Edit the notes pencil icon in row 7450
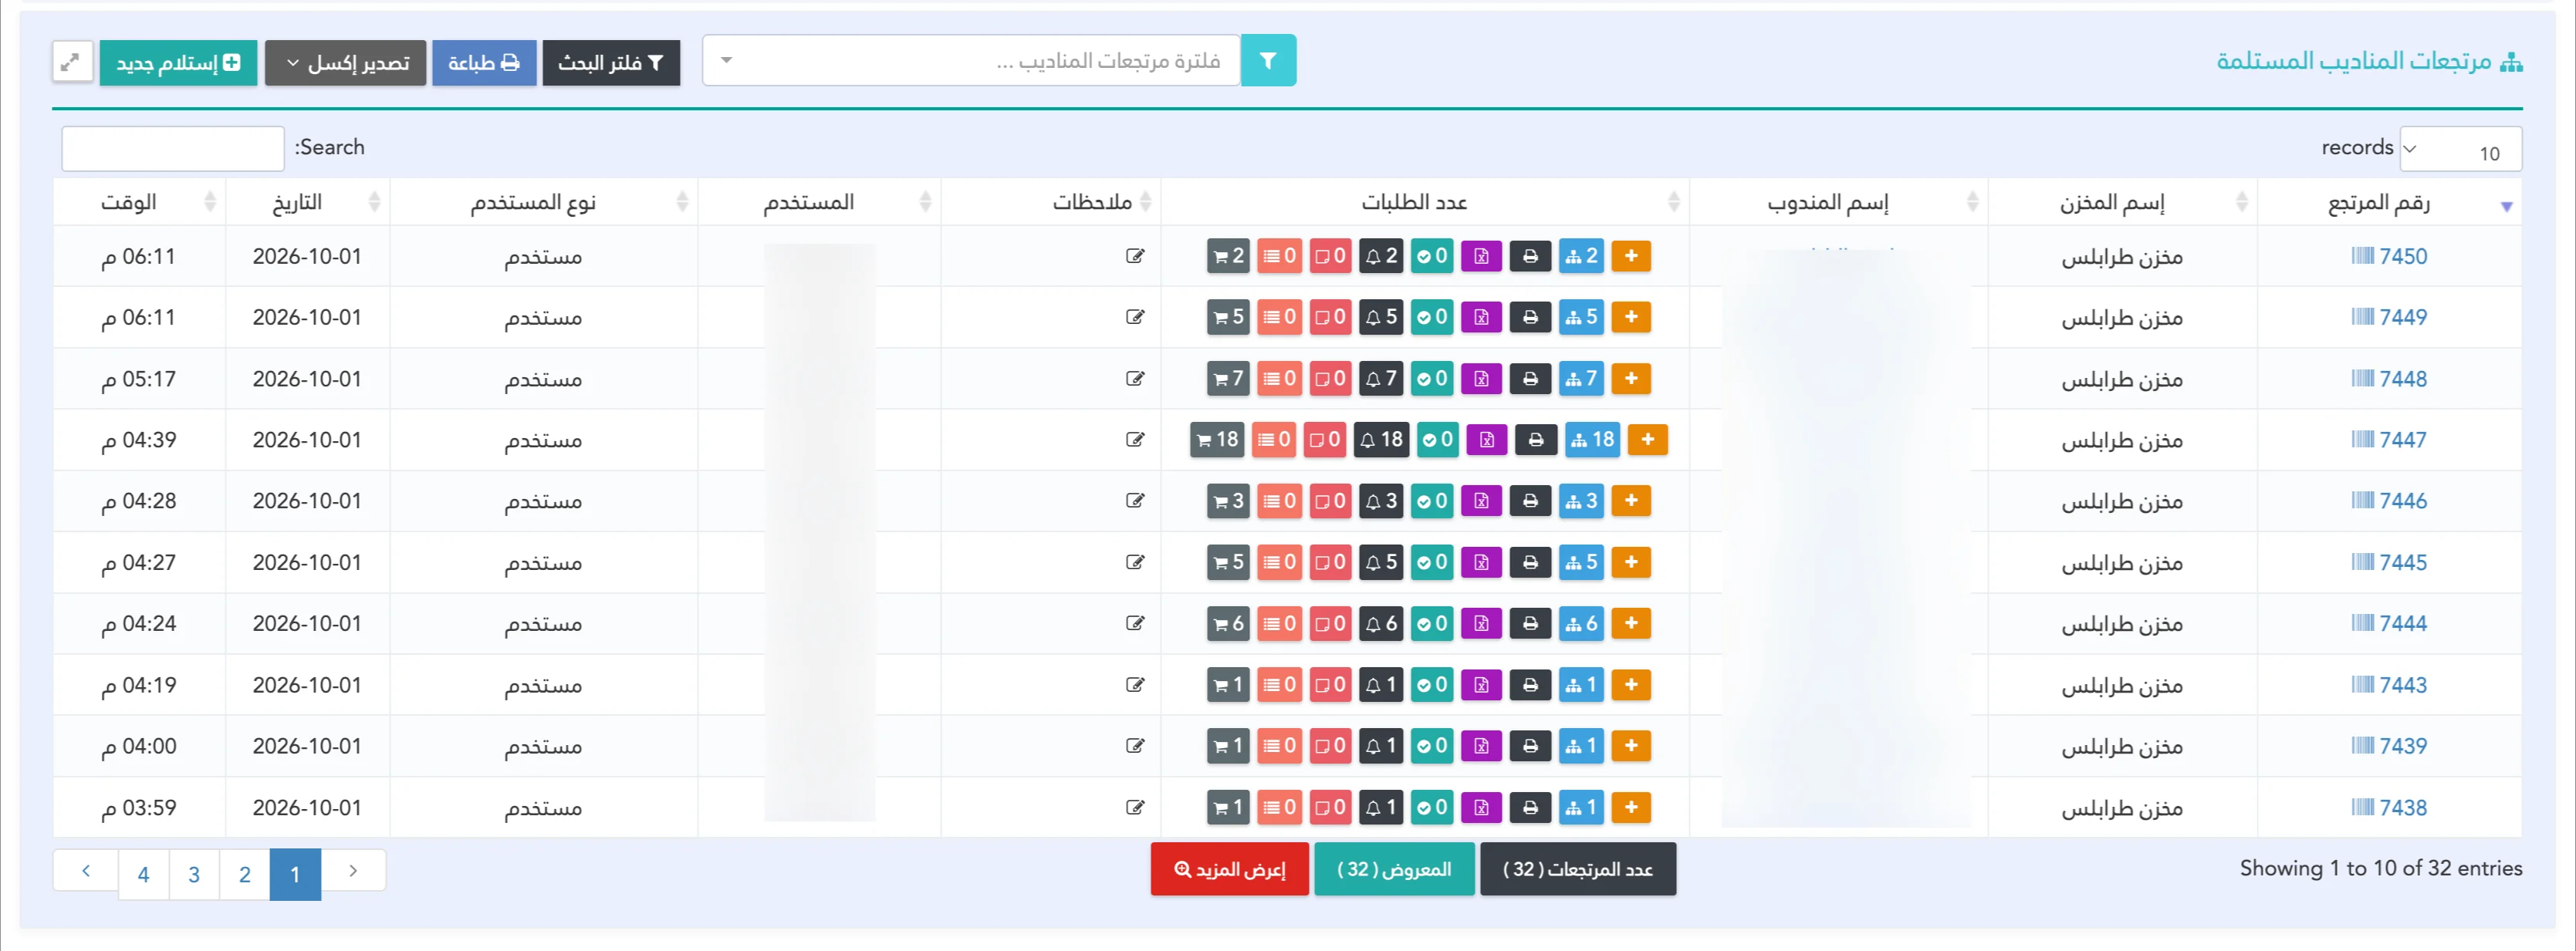Screen dimensions: 2576x951 [x=1135, y=256]
